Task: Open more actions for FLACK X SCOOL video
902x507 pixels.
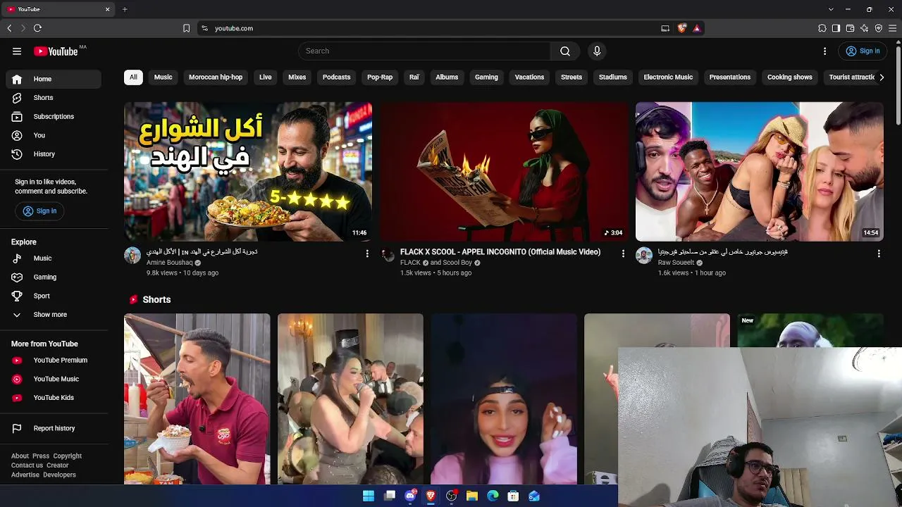Action: tap(623, 254)
